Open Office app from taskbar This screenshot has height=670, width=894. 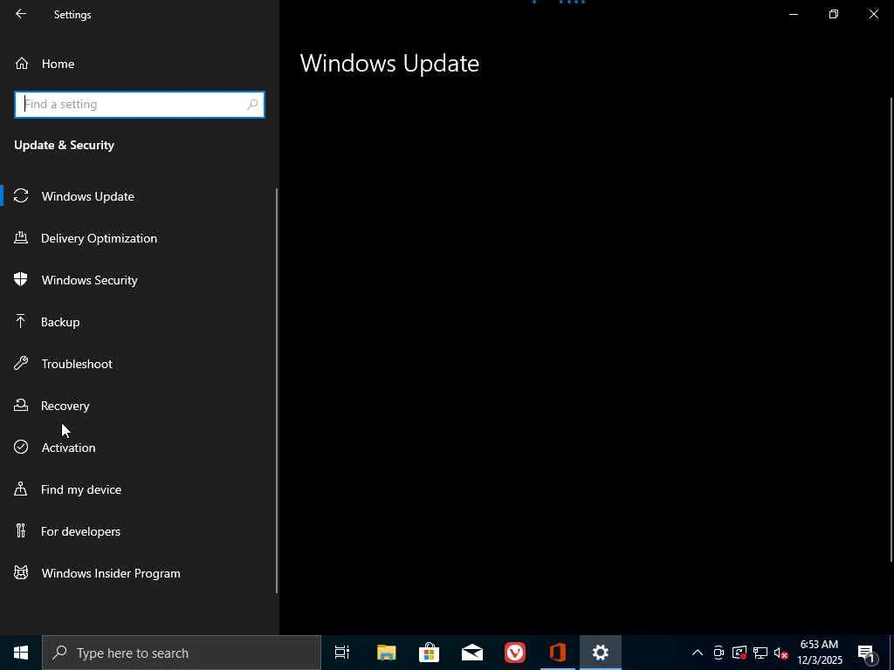tap(558, 653)
